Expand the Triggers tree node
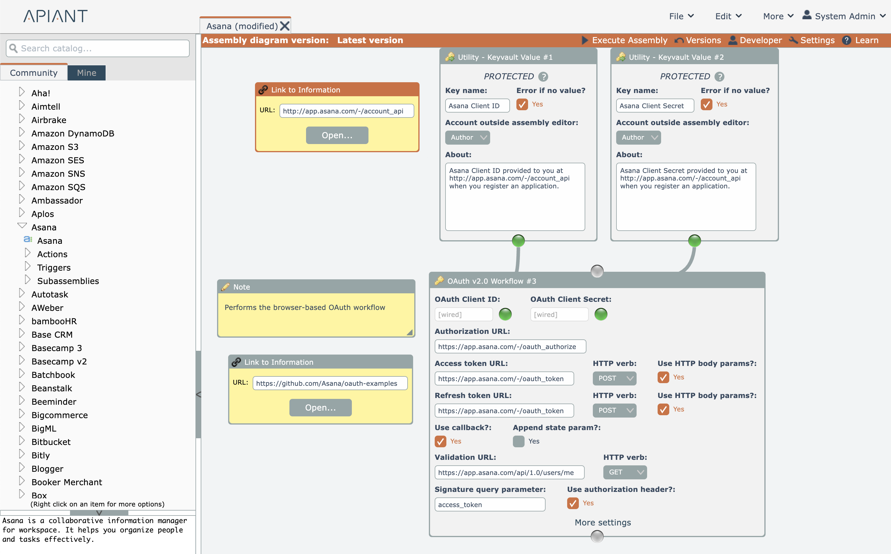This screenshot has height=554, width=891. click(x=28, y=267)
